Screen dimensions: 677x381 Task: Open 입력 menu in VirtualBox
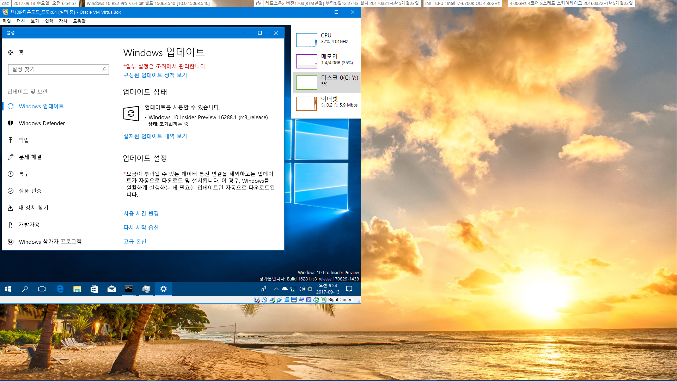point(49,21)
